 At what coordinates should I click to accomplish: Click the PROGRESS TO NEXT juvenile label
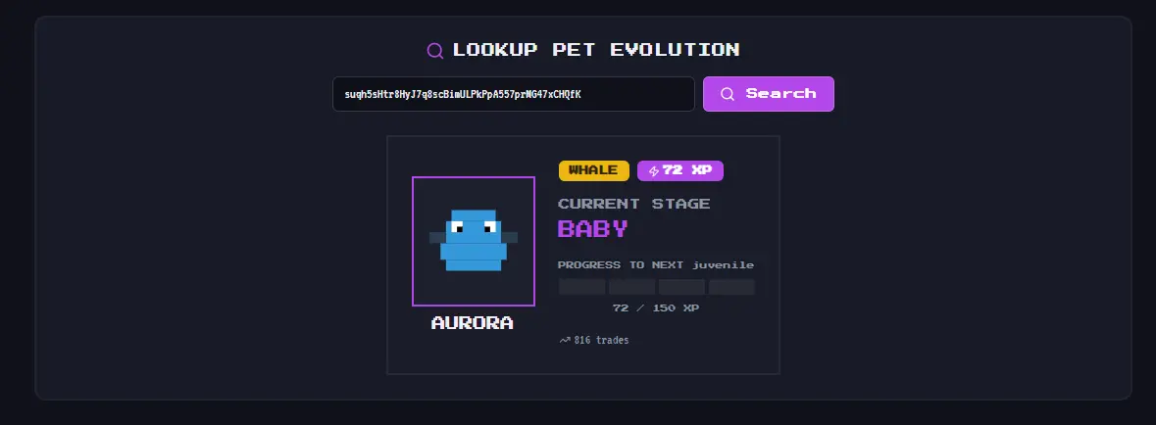pyautogui.click(x=655, y=265)
